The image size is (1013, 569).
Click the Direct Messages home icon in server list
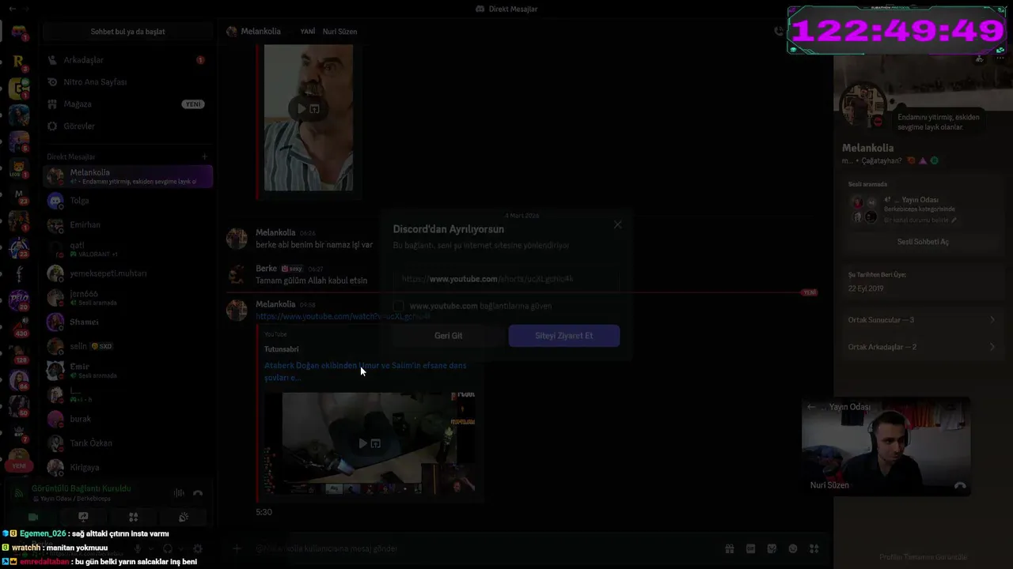pyautogui.click(x=19, y=32)
